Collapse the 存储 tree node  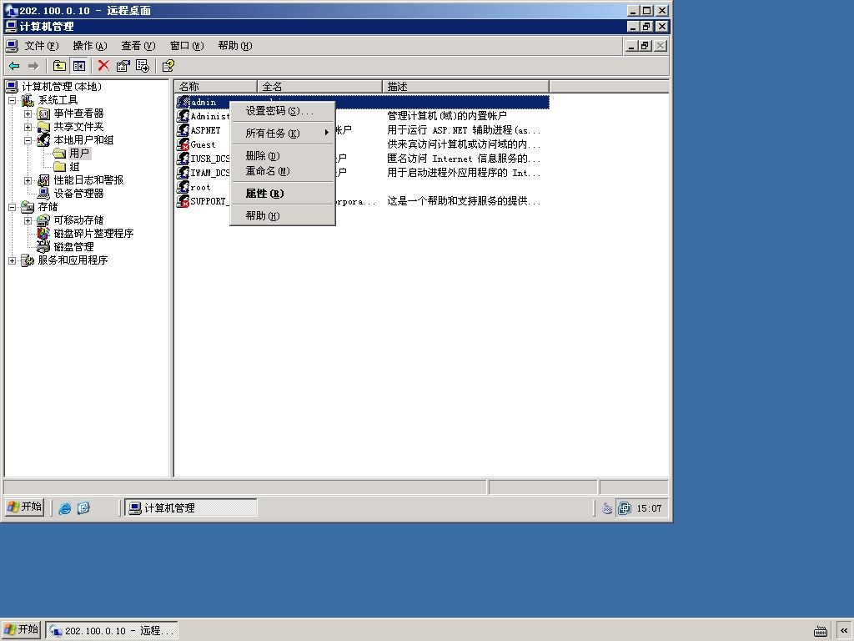coord(12,207)
